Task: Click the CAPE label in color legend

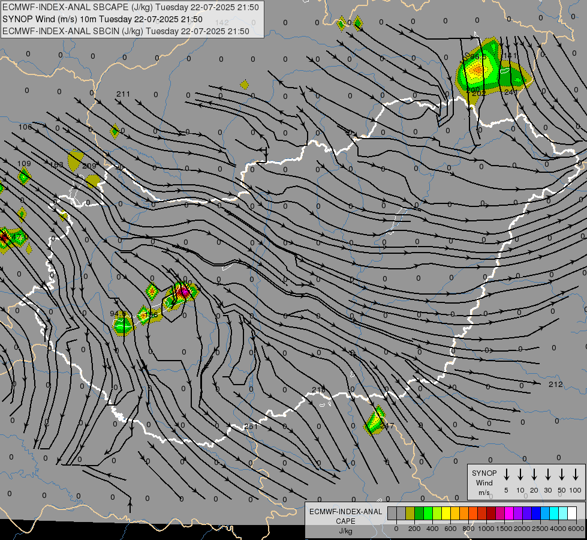Action: tap(345, 521)
